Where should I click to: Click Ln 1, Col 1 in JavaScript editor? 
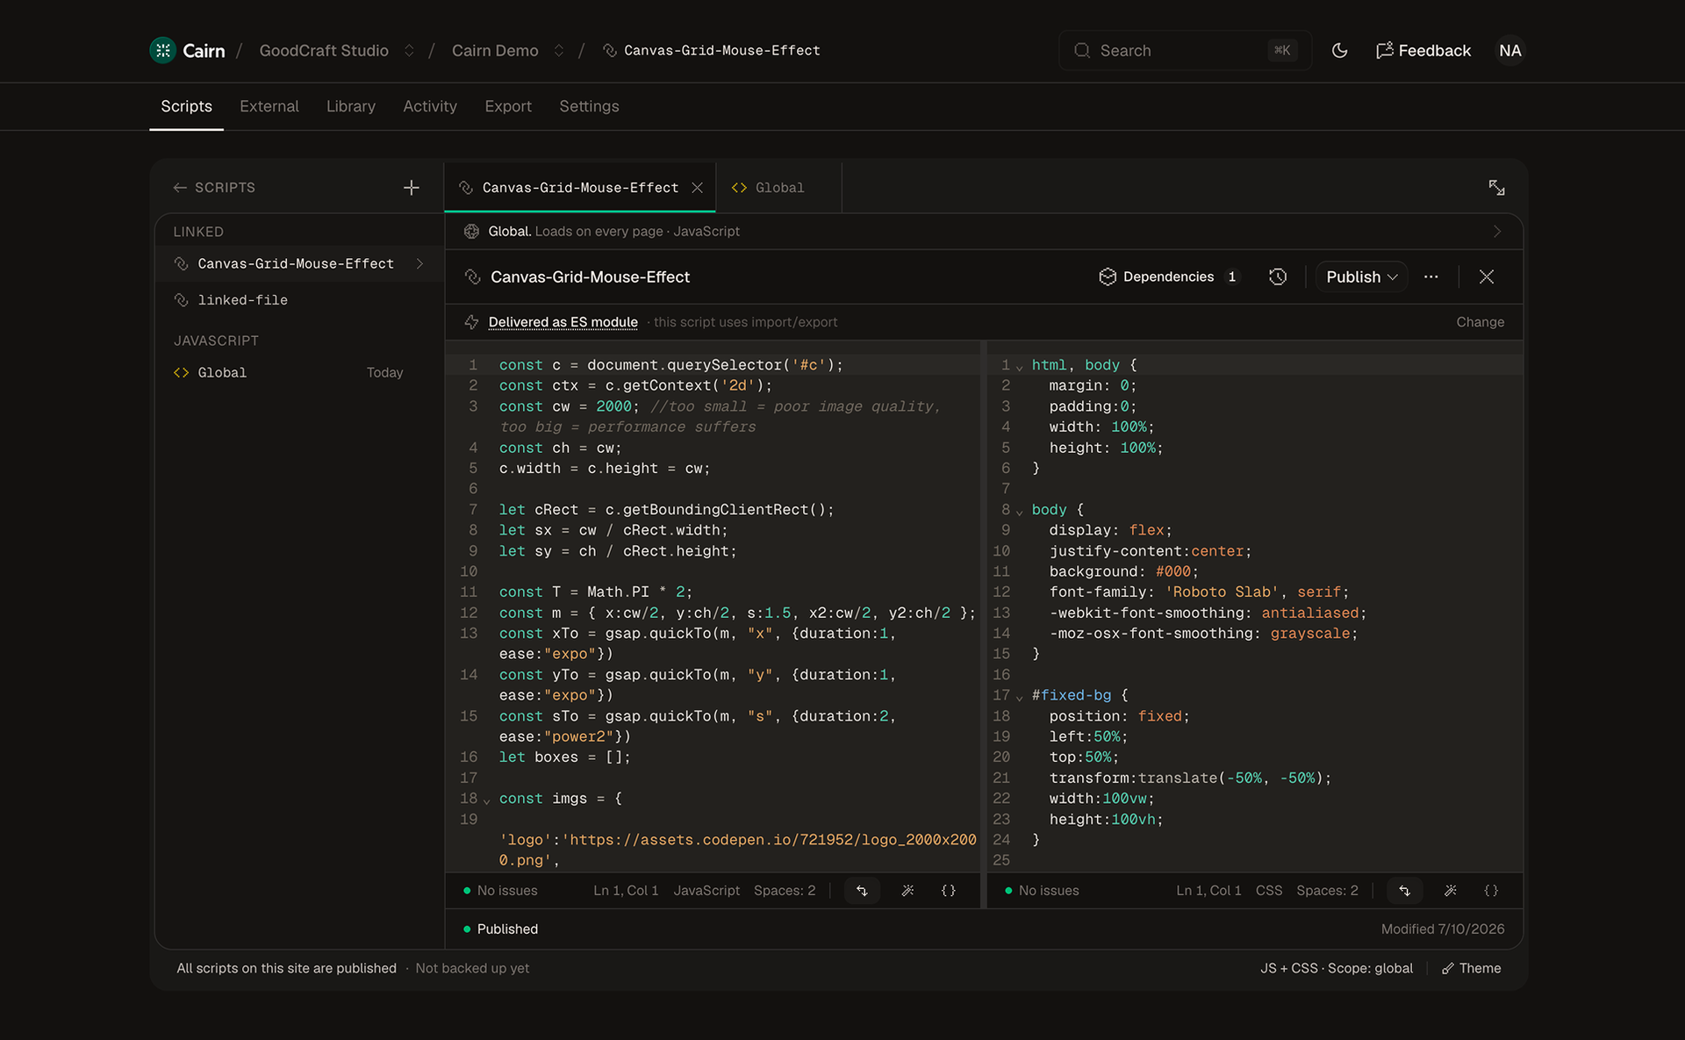pos(626,891)
